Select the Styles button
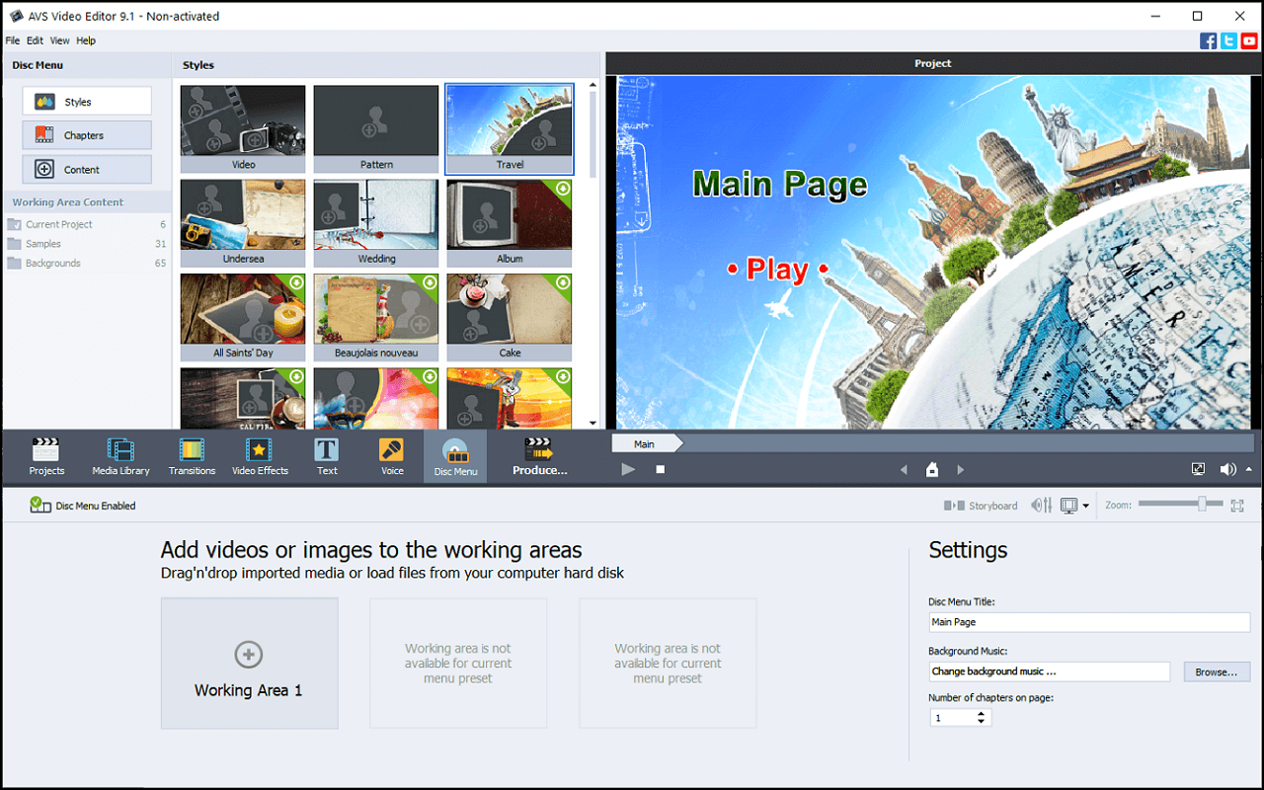The image size is (1264, 790). (87, 102)
